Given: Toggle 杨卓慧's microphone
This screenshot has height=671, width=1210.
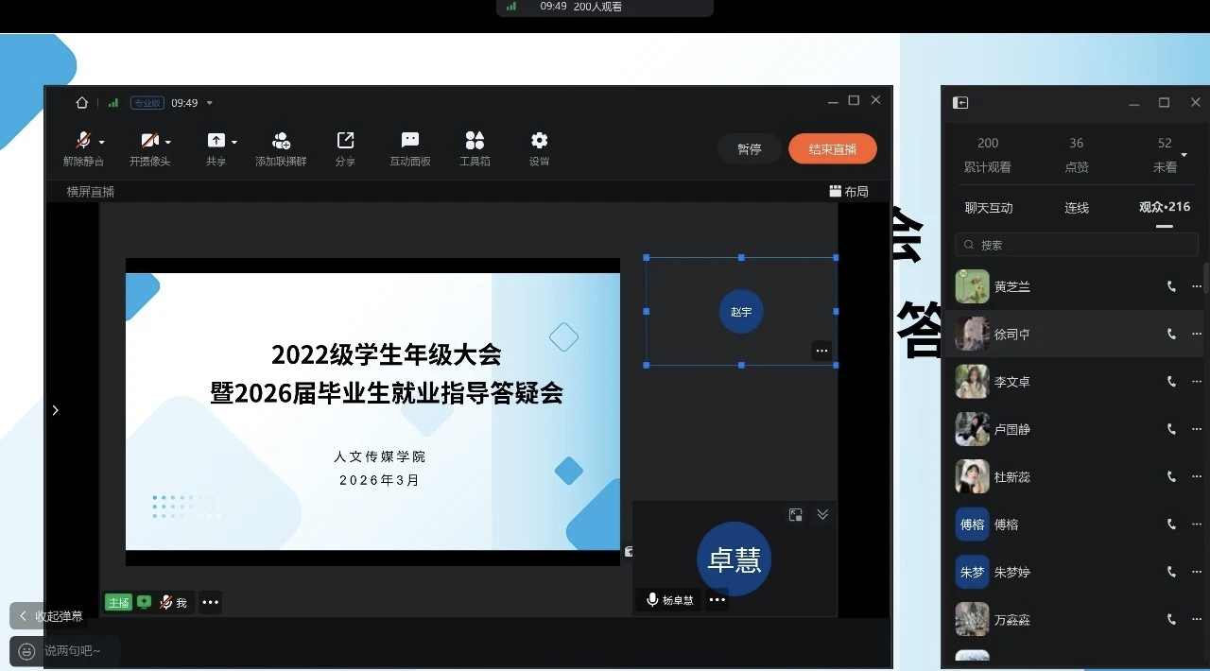Looking at the screenshot, I should click(x=652, y=599).
